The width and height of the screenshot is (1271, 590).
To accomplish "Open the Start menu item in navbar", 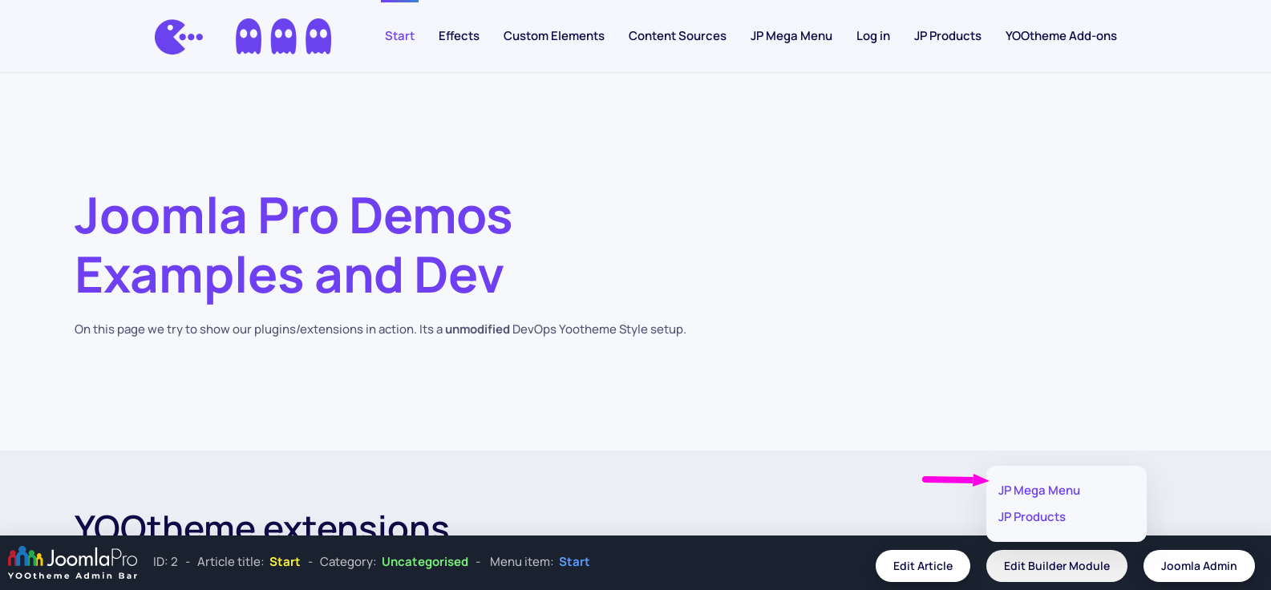I will point(399,36).
